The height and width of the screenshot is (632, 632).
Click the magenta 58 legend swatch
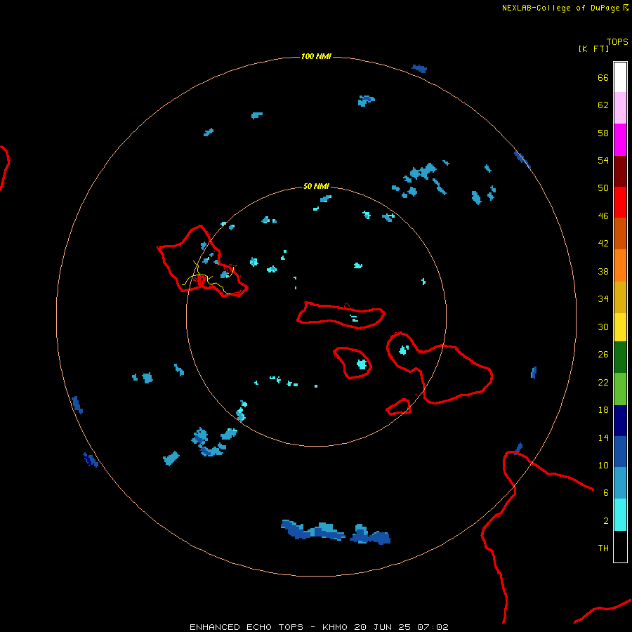[x=620, y=140]
